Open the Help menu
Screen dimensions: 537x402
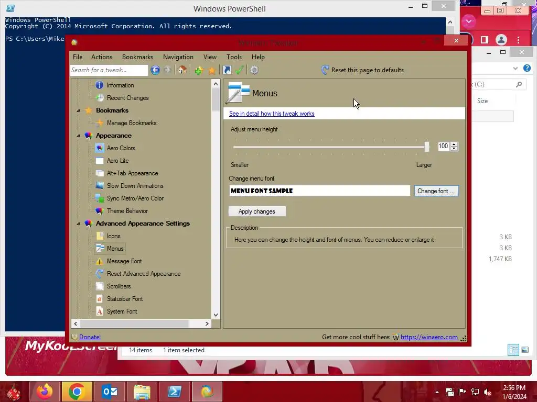(258, 57)
